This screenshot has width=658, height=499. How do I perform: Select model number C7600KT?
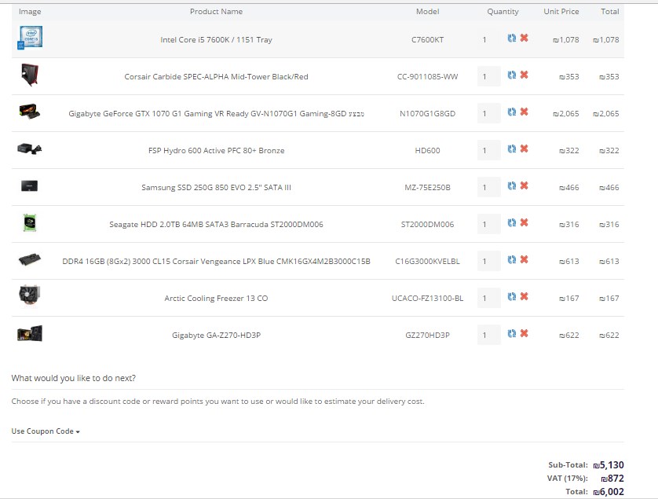428,40
